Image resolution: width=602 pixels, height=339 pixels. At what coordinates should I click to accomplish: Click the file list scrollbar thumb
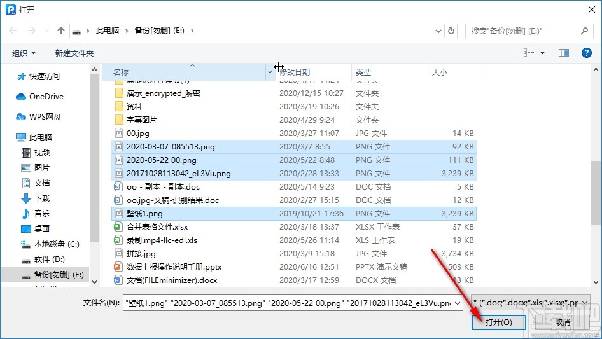(x=596, y=192)
